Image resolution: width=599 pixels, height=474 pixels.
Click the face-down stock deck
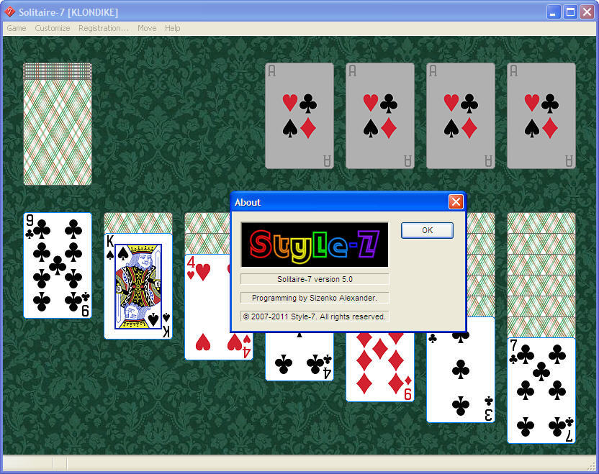pos(58,124)
